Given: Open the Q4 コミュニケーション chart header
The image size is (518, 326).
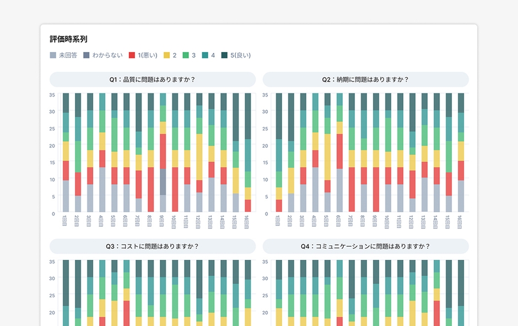Looking at the screenshot, I should tap(365, 246).
